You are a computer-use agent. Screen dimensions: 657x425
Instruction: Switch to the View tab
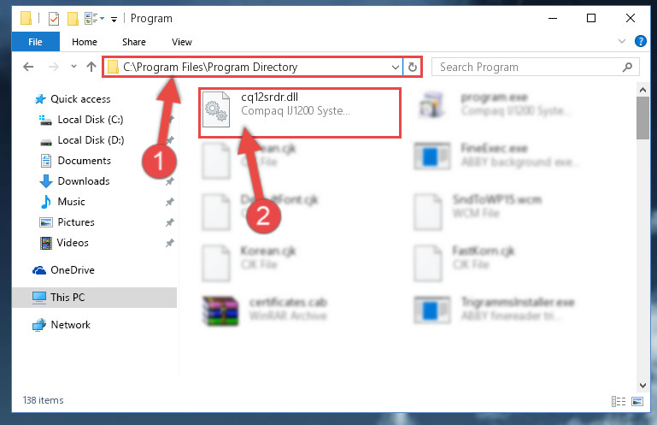[181, 42]
